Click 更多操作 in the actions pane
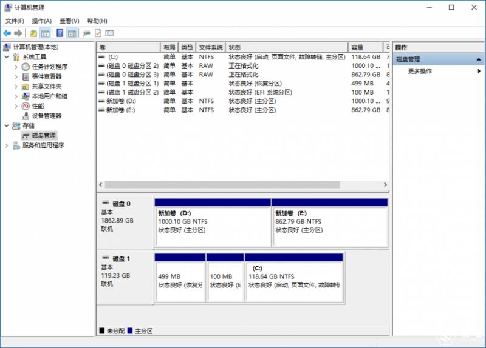Image resolution: width=486 pixels, height=348 pixels. [420, 71]
